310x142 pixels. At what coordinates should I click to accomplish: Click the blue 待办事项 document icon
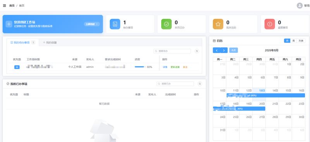pyautogui.click(x=115, y=24)
